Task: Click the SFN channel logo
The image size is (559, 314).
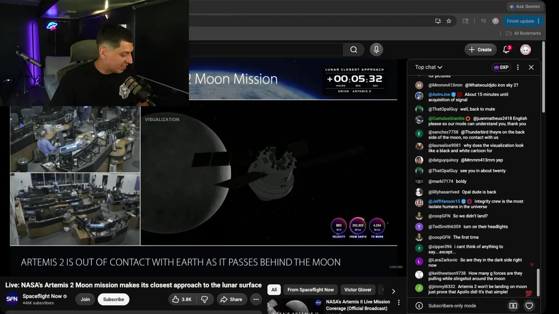Action: click(12, 299)
